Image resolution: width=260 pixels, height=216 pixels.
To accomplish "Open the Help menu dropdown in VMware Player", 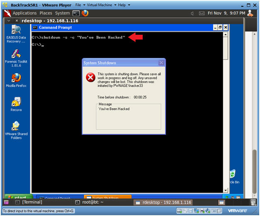I will coord(124,5).
